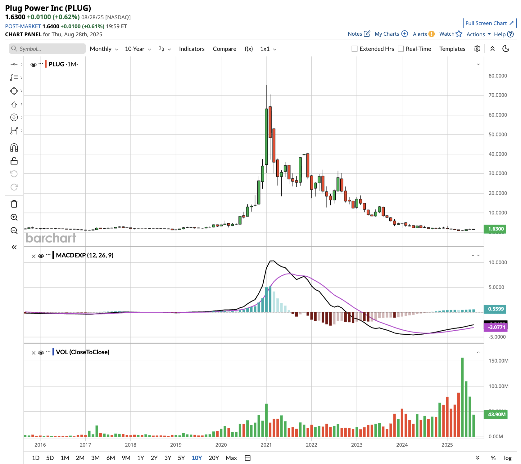521x464 pixels.
Task: Click the blue VOL color swatch
Action: coord(53,352)
